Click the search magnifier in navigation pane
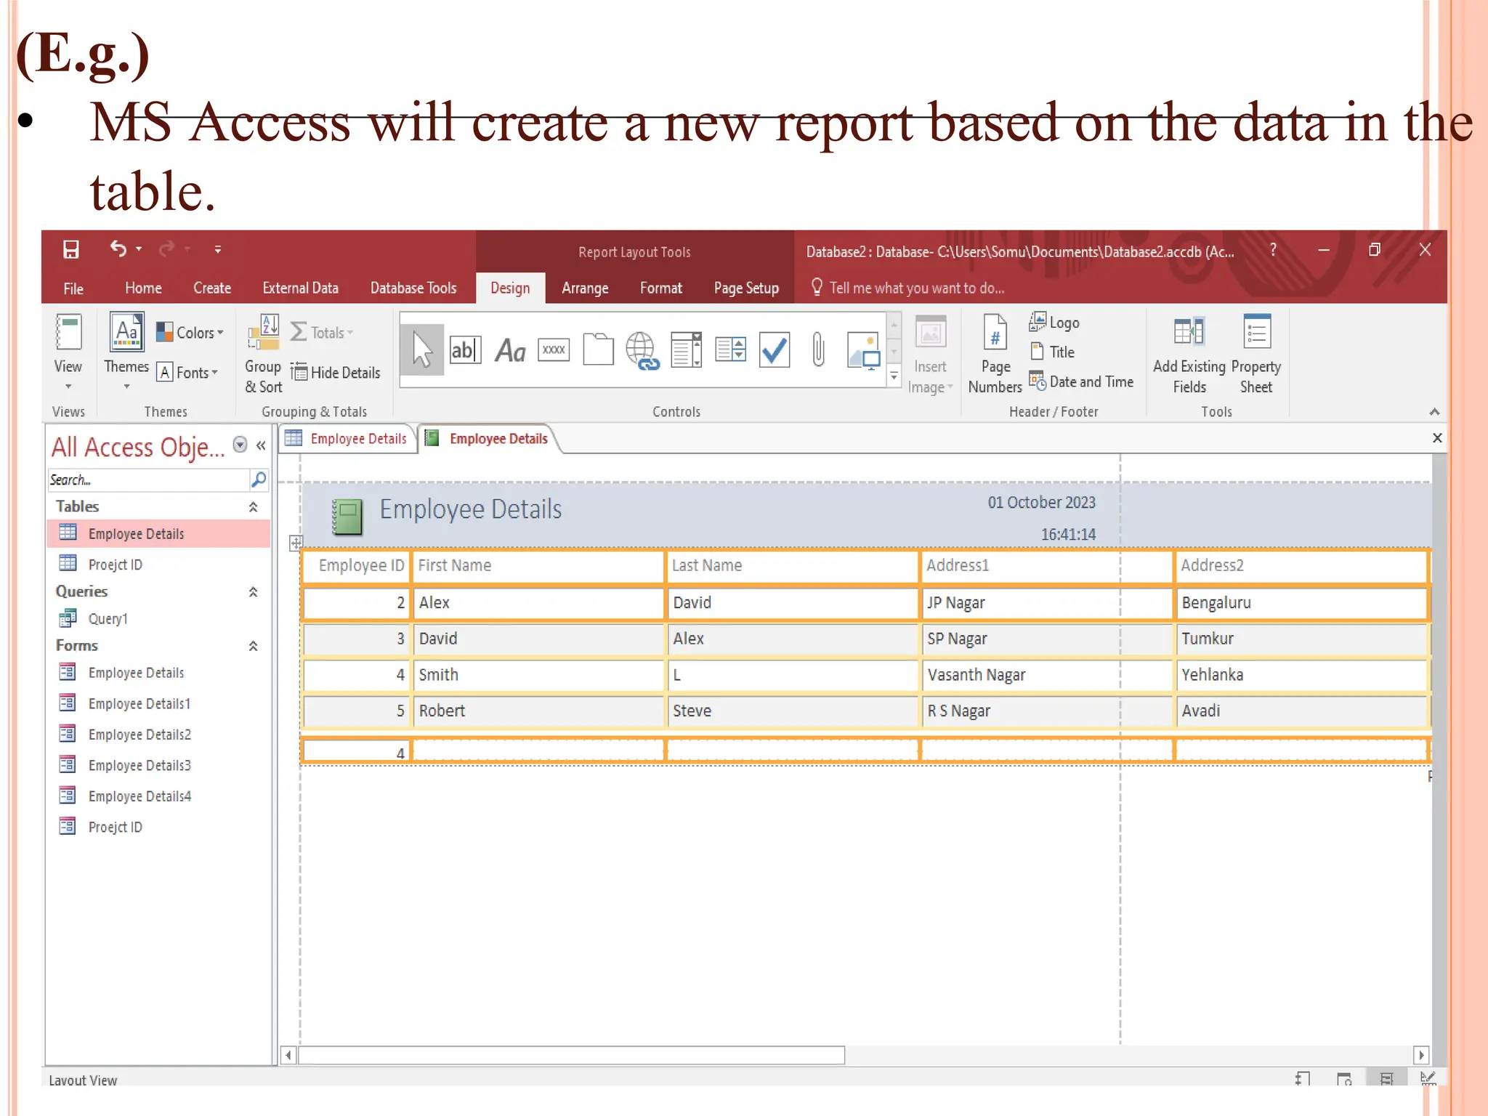 (258, 480)
